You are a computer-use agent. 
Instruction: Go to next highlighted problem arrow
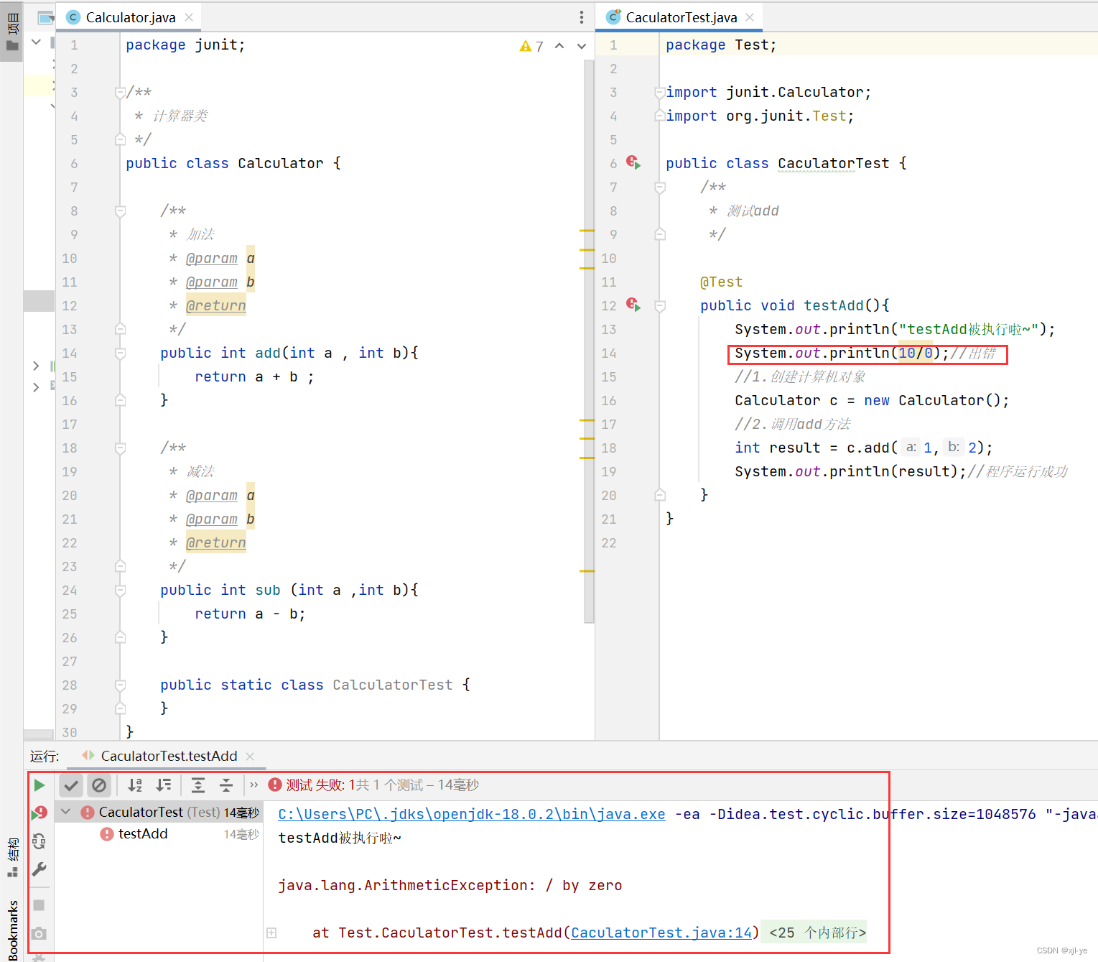(582, 46)
